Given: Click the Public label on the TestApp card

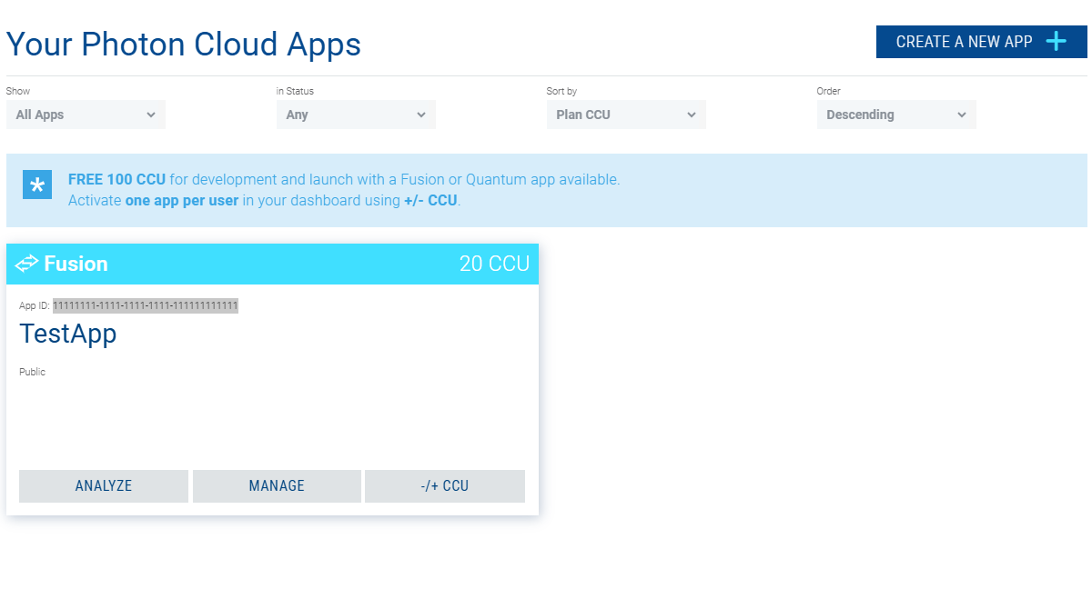Looking at the screenshot, I should pyautogui.click(x=32, y=372).
